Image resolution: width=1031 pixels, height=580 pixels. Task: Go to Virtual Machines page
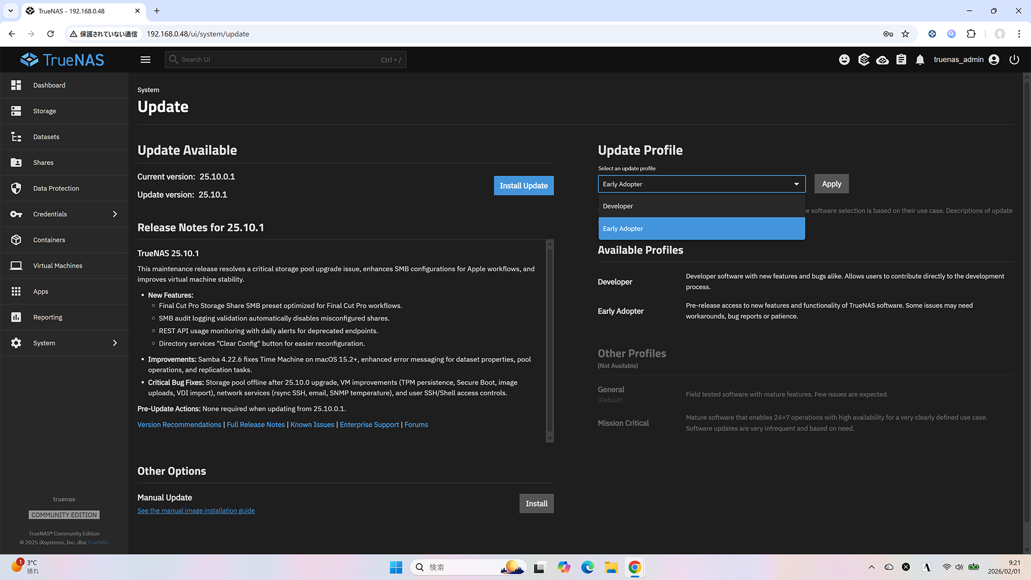(57, 266)
